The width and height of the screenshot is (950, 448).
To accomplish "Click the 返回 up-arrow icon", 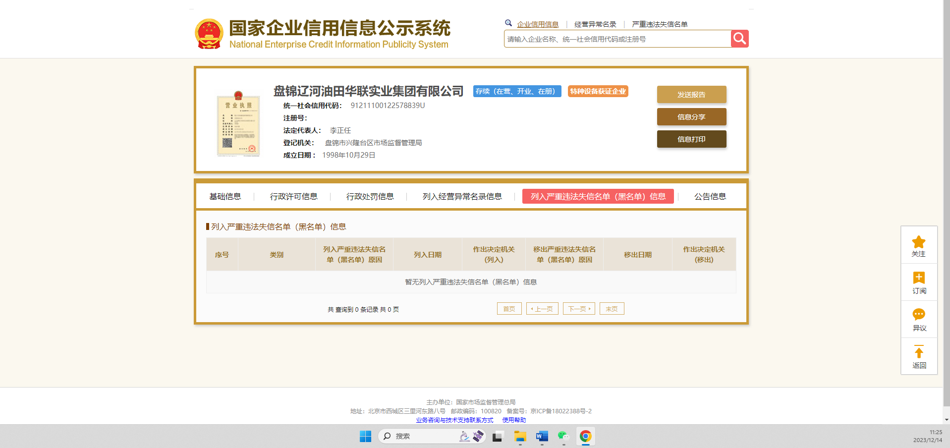I will [x=919, y=352].
